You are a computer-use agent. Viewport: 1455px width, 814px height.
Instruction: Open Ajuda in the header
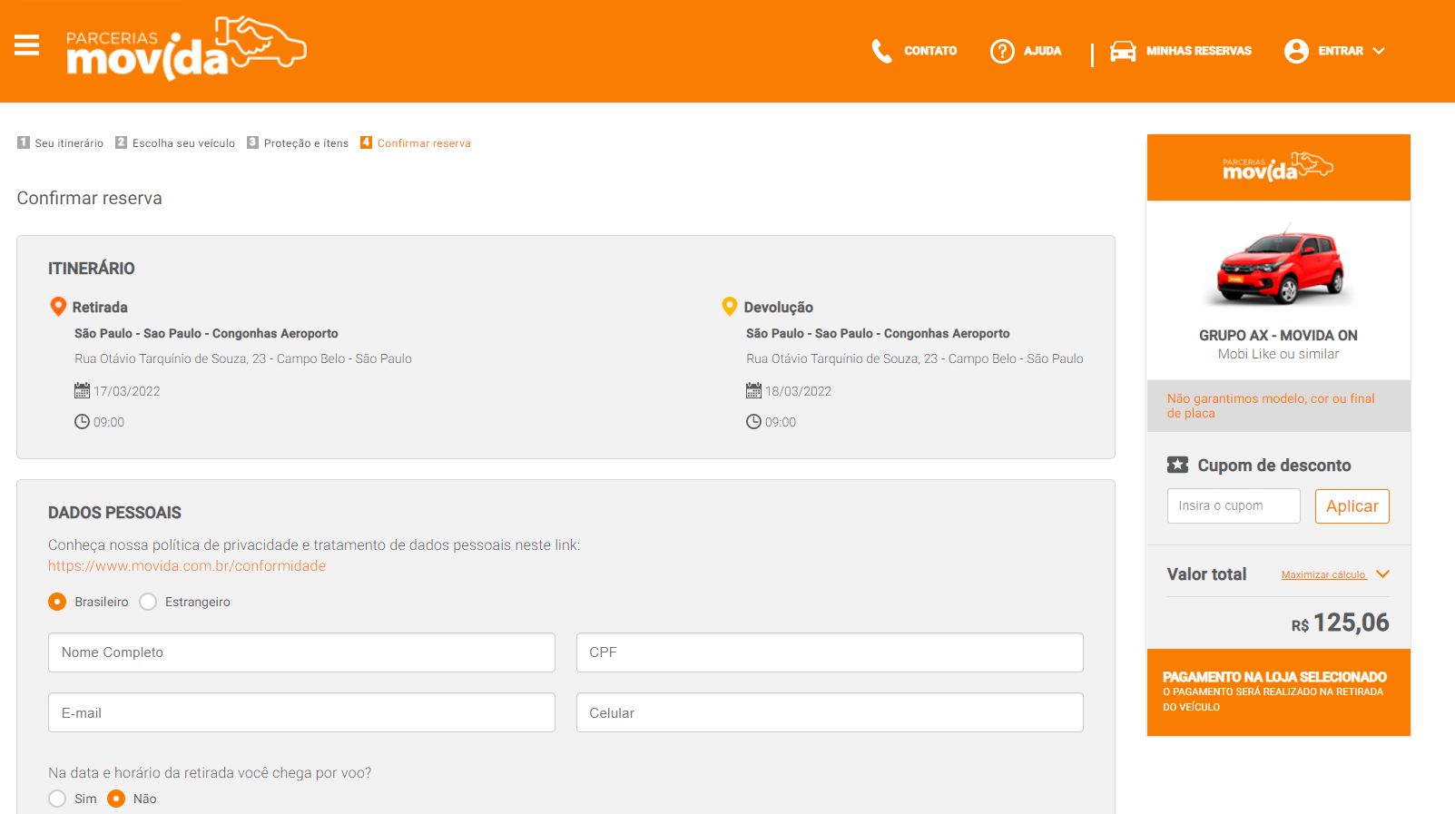(x=1042, y=51)
